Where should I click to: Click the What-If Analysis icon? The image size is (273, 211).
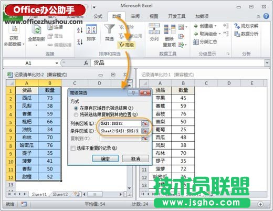pyautogui.click(x=181, y=45)
